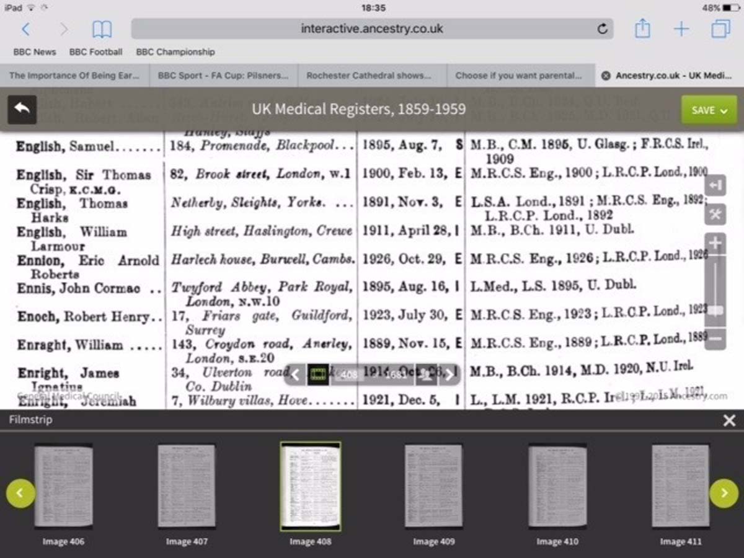Viewport: 744px width, 558px height.
Task: Switch to The Importance Of Being Earnest tab
Action: [x=74, y=76]
